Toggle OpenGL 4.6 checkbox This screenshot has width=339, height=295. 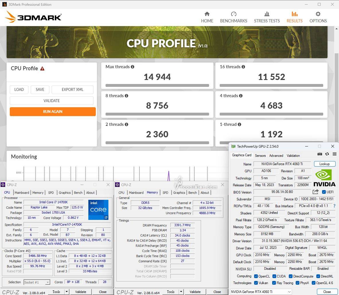click(x=313, y=283)
